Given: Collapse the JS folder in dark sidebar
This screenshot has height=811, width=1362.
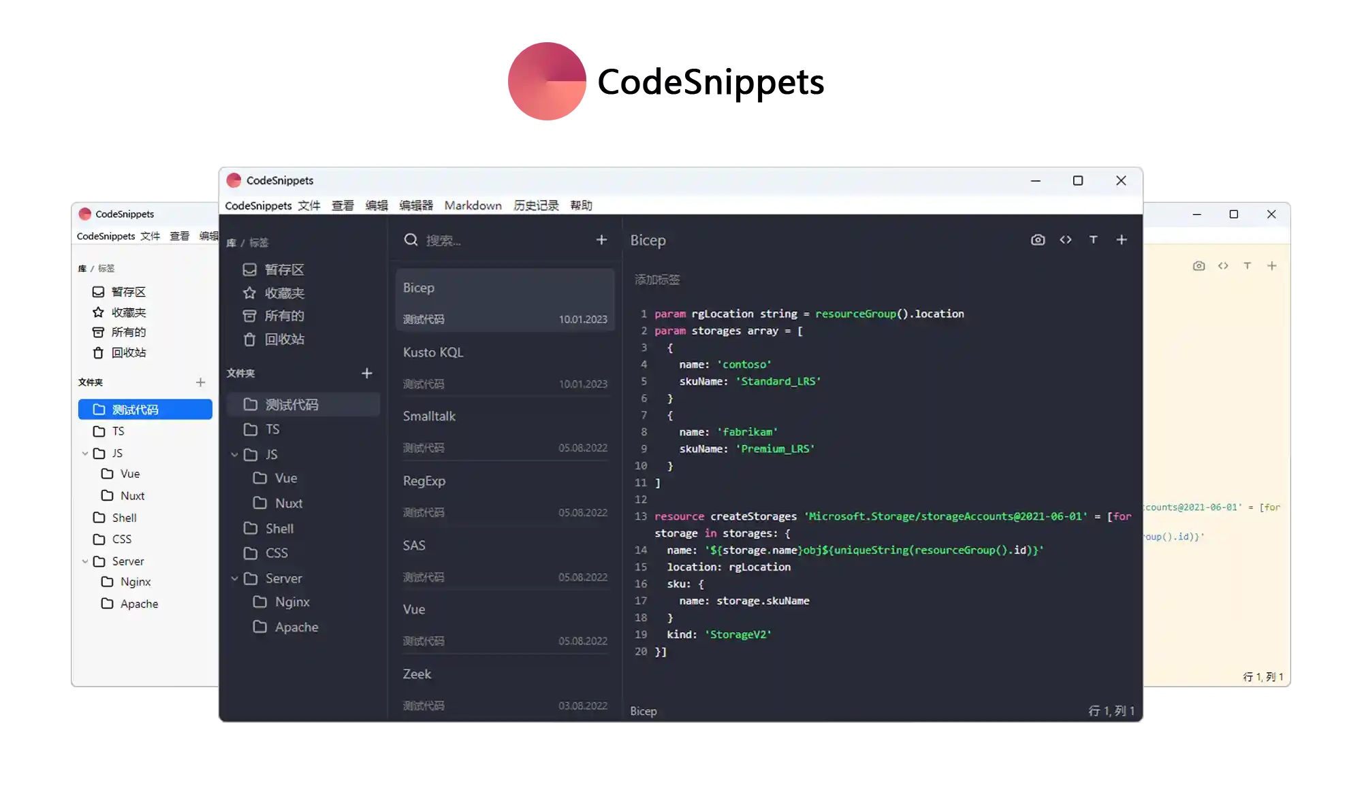Looking at the screenshot, I should [234, 454].
